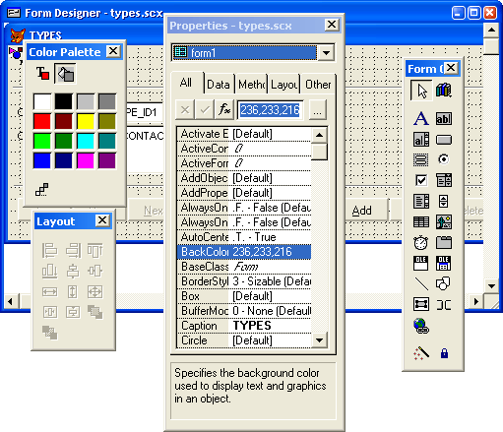503x432 pixels.
Task: Choose the Timer control tool
Action: click(421, 243)
